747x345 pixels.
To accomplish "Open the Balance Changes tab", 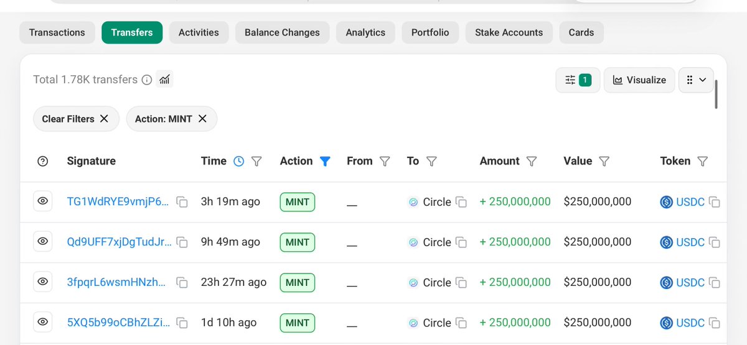I will [x=282, y=32].
